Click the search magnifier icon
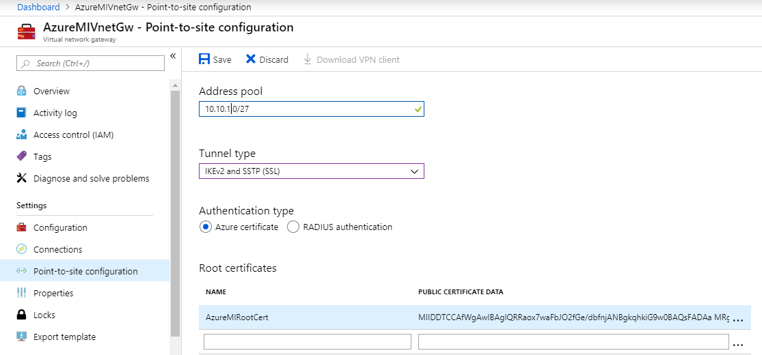 (x=26, y=63)
